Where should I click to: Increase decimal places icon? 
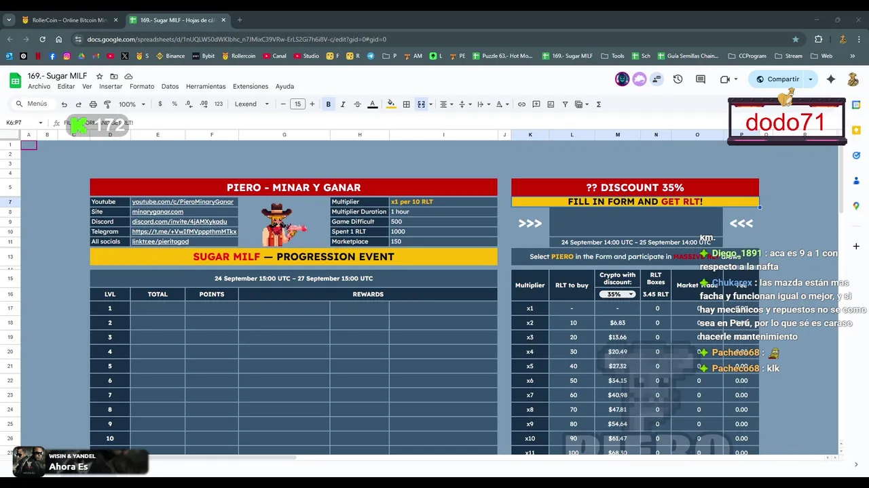(x=204, y=104)
